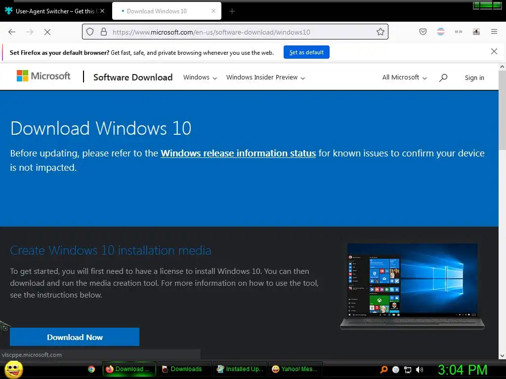This screenshot has height=379, width=506.
Task: Expand the Windows dropdown menu
Action: 200,77
